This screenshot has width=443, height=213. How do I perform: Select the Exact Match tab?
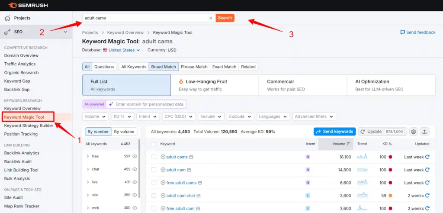pyautogui.click(x=225, y=67)
